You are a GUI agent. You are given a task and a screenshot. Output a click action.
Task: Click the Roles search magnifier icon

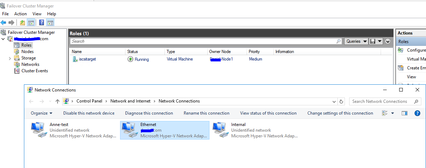pos(338,41)
